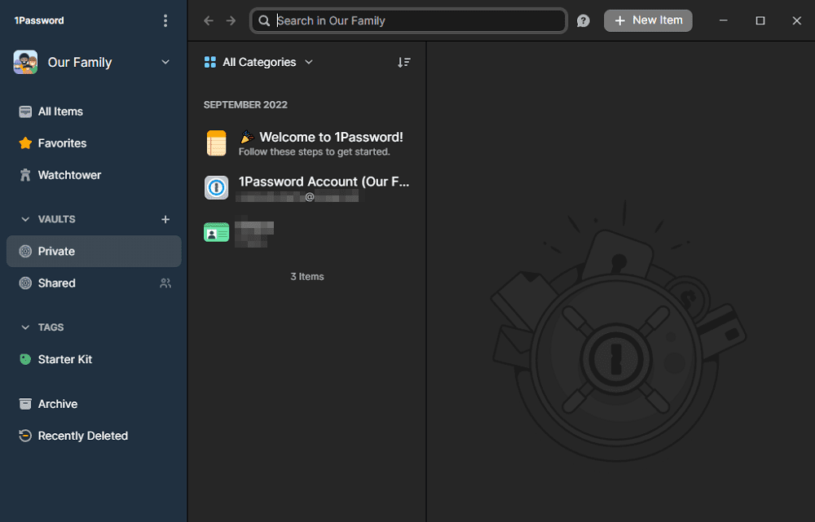
Task: Minimize the 1Password window
Action: click(723, 21)
